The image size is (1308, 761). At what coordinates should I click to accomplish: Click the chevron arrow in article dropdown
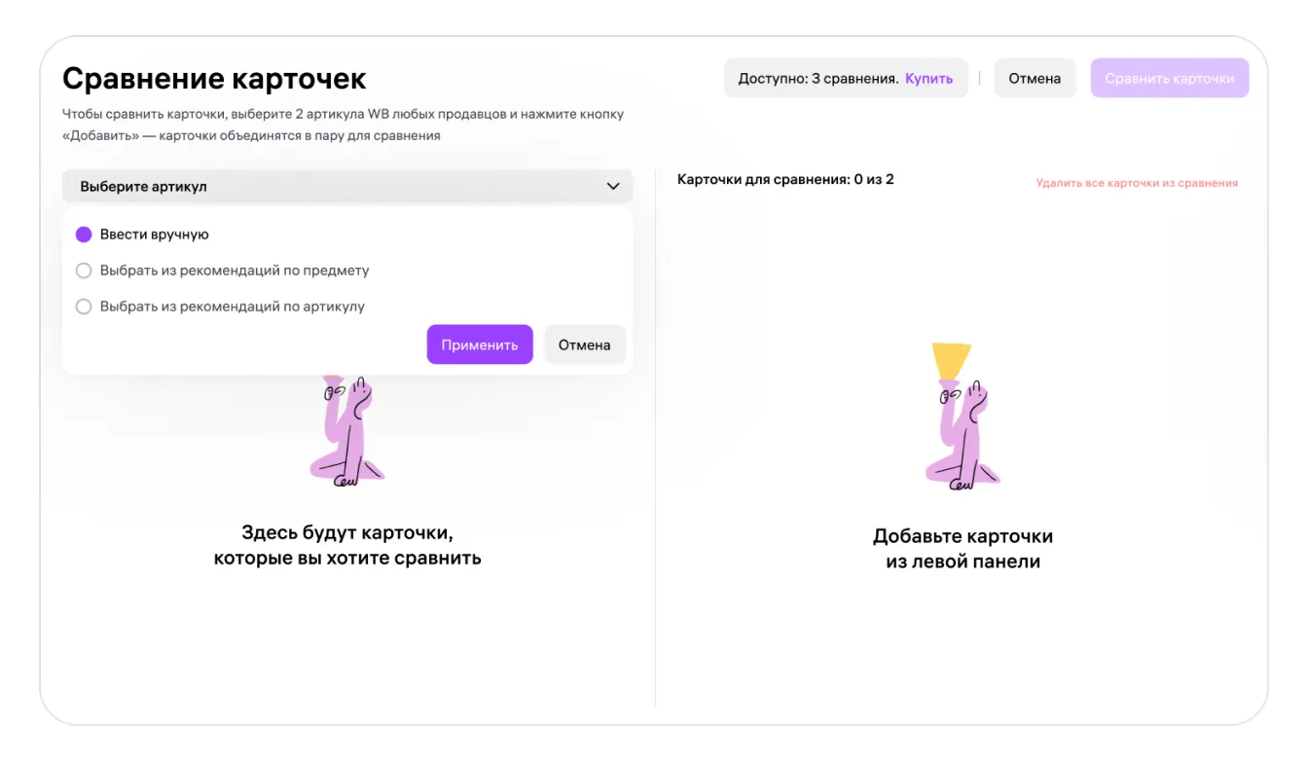point(613,186)
